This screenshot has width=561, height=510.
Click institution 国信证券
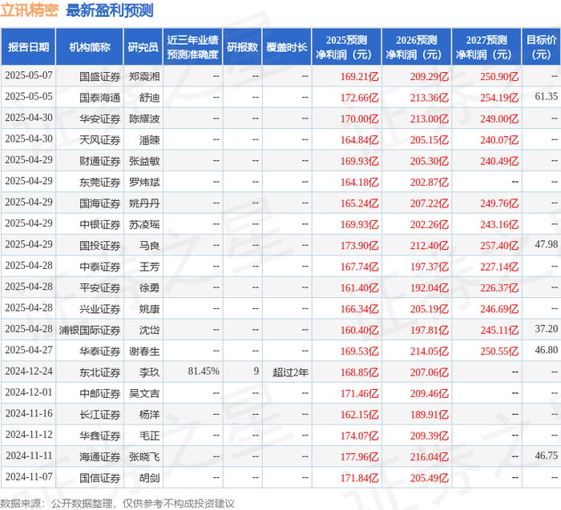coord(100,477)
